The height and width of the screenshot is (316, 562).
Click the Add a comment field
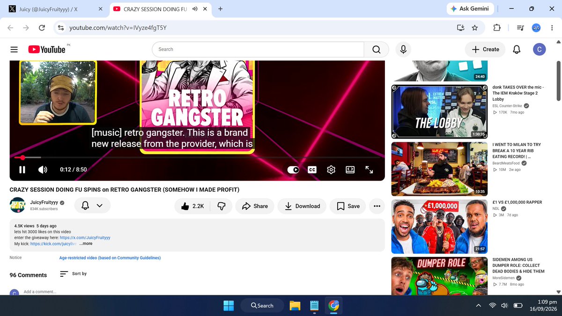(40, 292)
